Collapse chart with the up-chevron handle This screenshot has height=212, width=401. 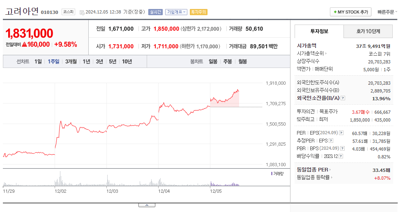147,205
